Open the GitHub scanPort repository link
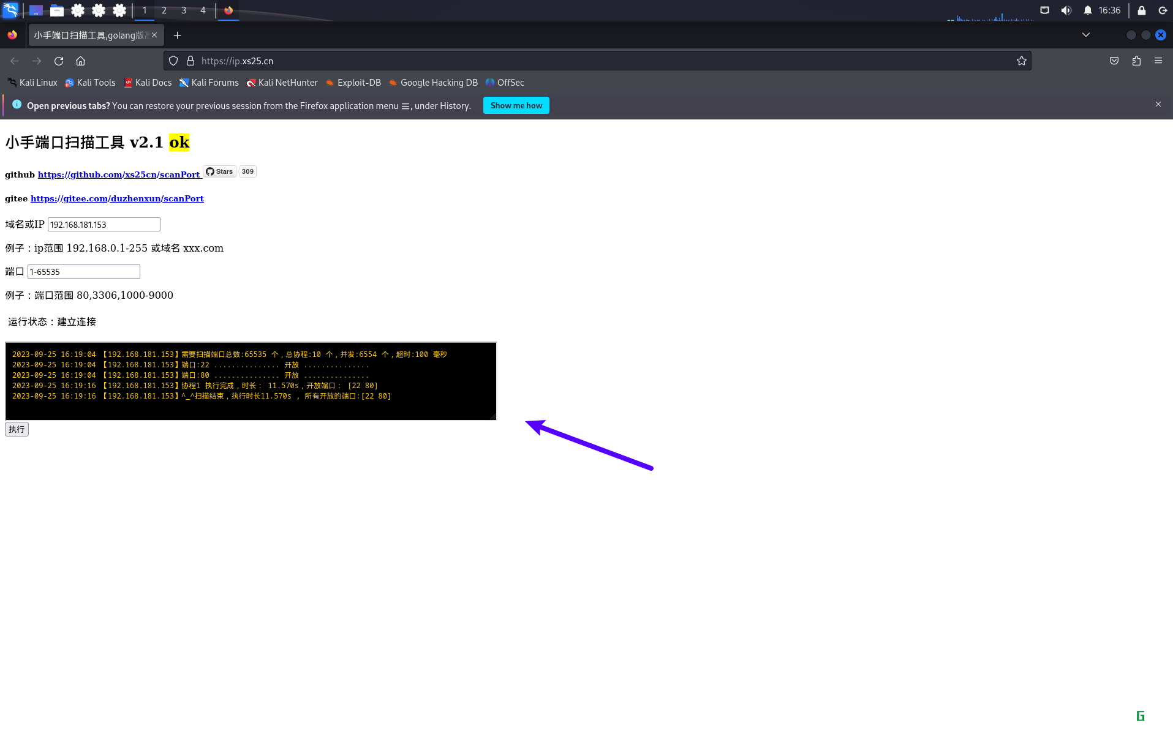The image size is (1173, 731). [x=119, y=174]
